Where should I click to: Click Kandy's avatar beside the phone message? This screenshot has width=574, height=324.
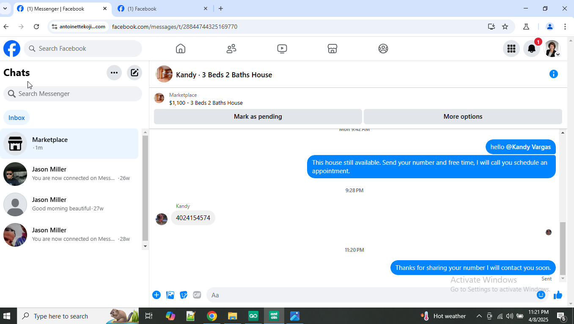pyautogui.click(x=162, y=219)
